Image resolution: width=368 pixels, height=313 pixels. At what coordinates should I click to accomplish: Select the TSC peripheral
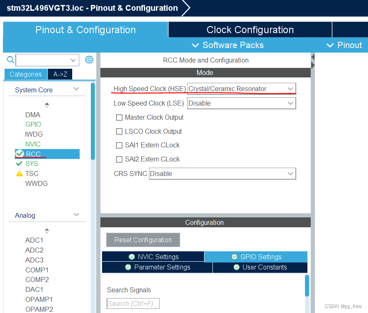(32, 173)
